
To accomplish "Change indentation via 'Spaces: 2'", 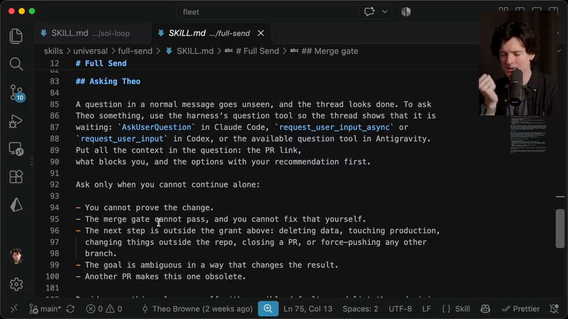I will 360,309.
